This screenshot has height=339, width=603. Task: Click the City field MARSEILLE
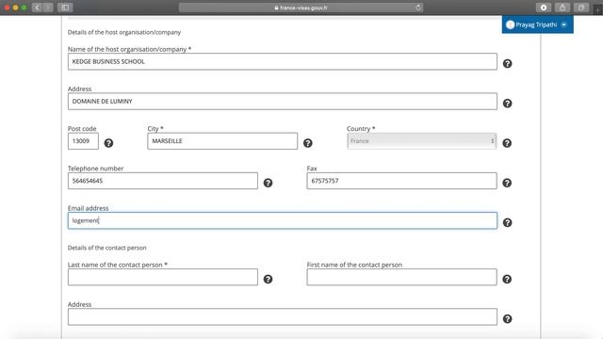222,141
